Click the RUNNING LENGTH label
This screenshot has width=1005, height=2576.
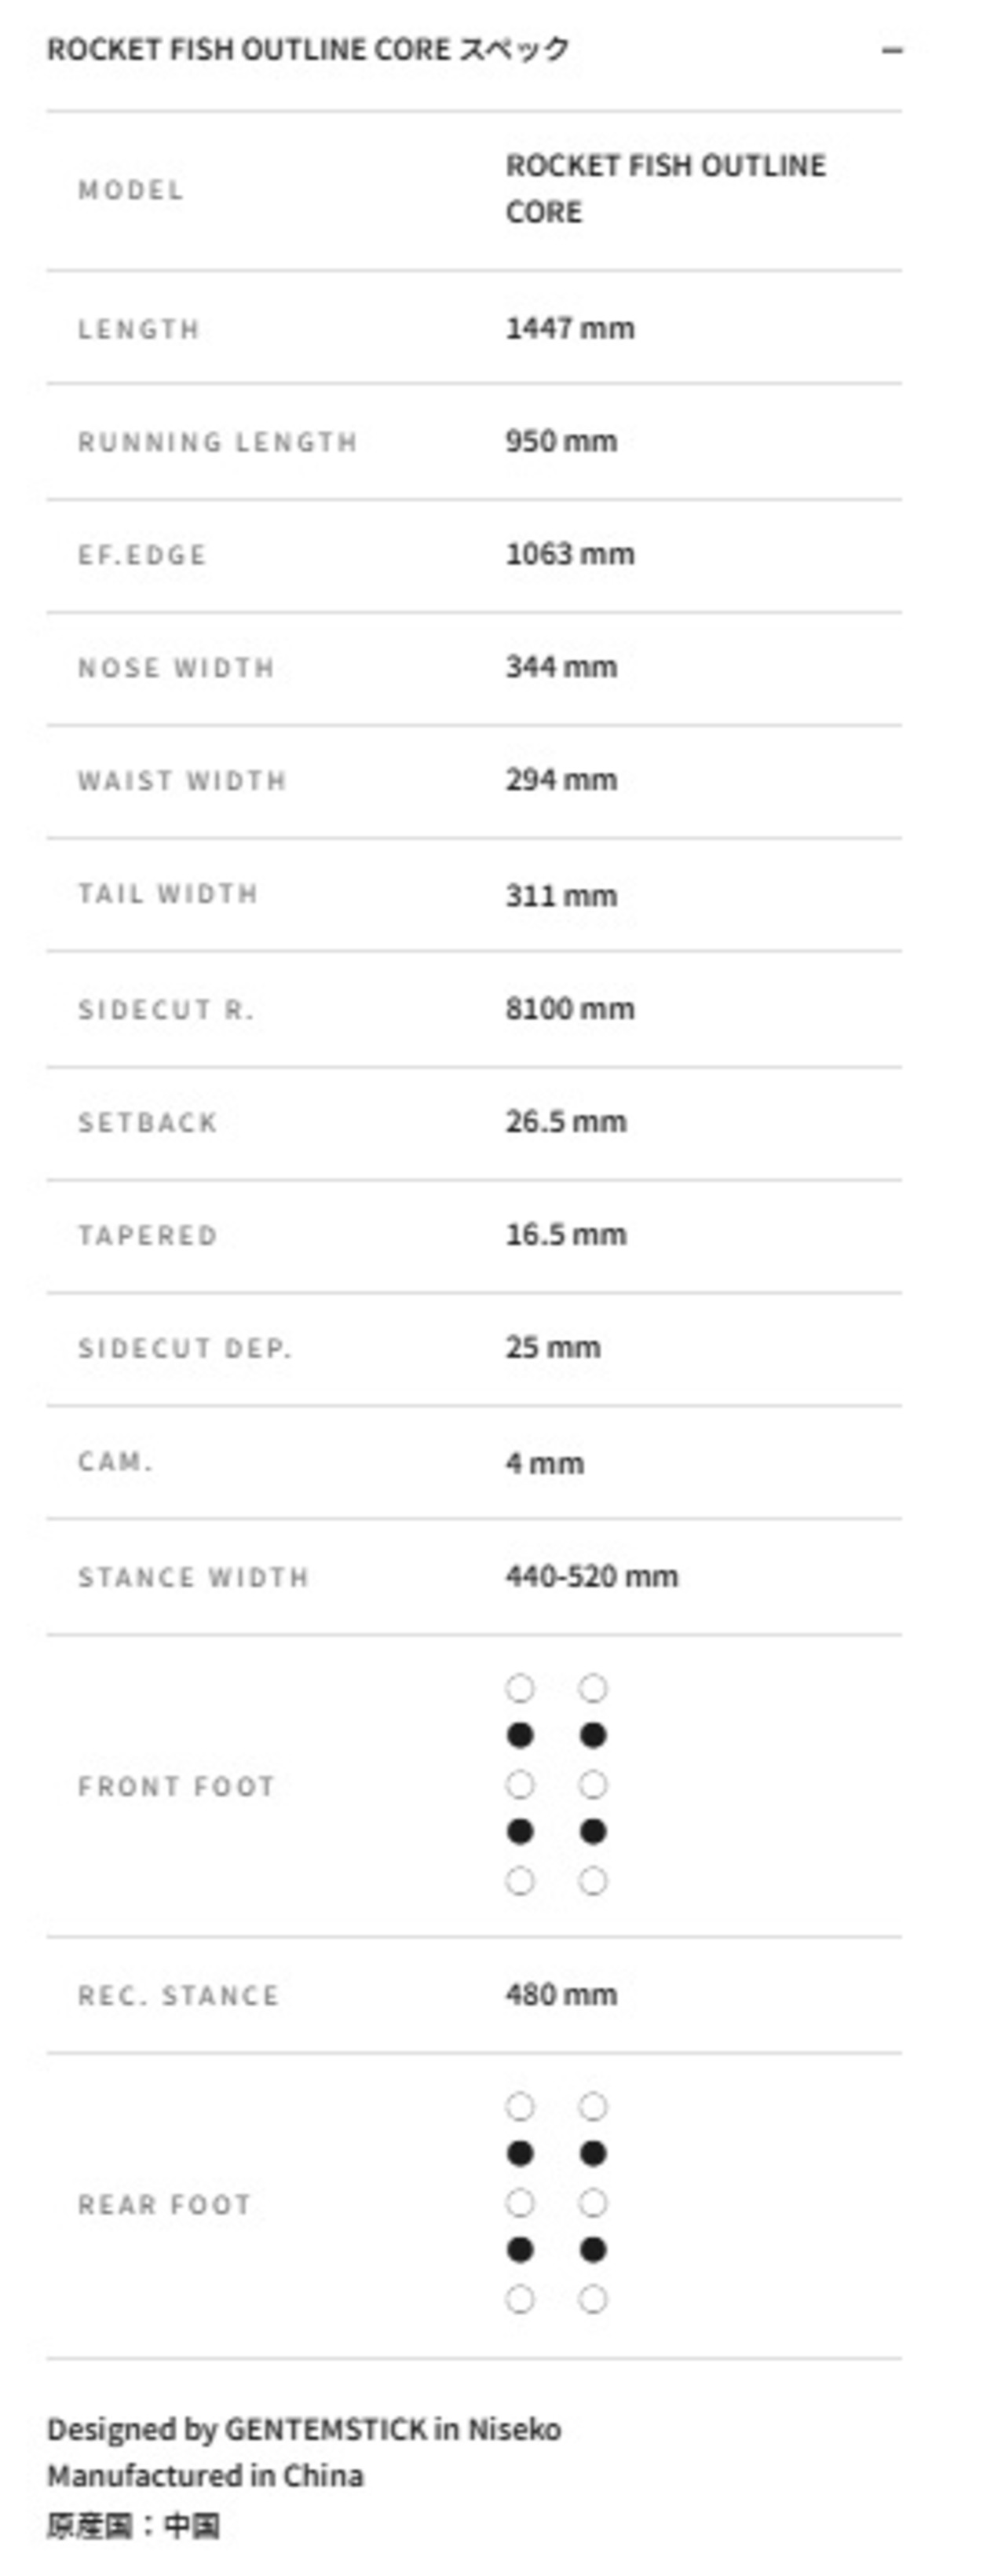click(217, 442)
